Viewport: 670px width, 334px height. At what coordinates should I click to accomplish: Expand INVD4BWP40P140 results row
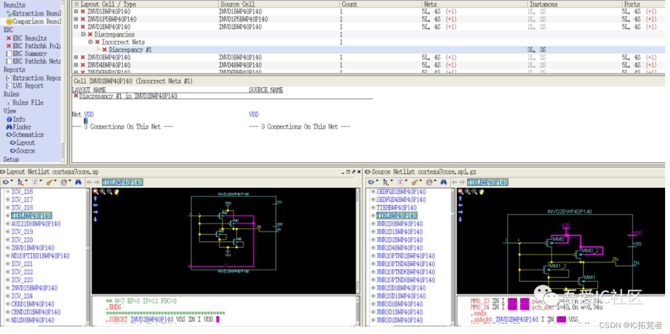click(76, 65)
